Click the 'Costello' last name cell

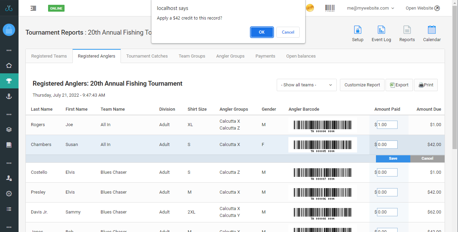[39, 172]
